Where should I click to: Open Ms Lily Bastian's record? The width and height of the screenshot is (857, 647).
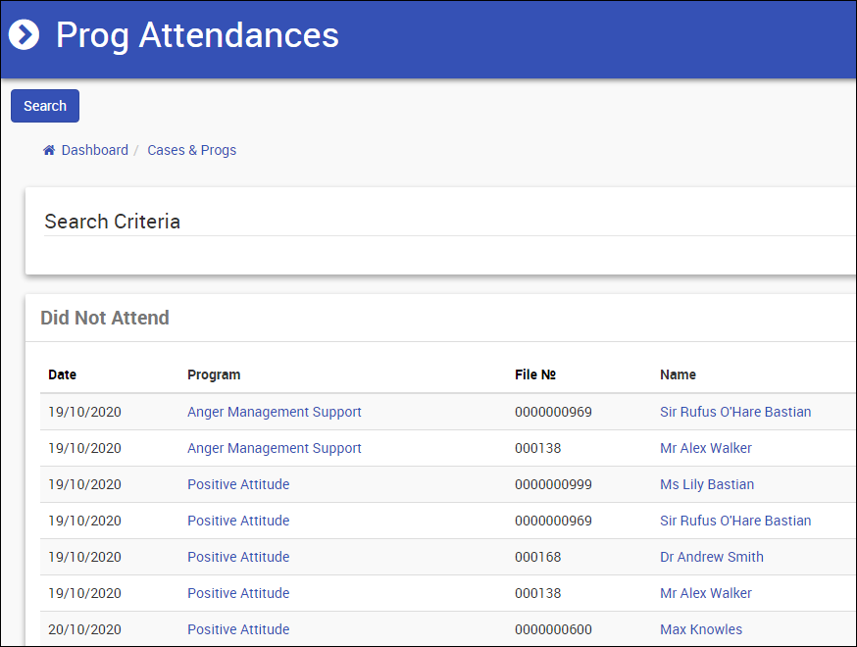[x=707, y=484]
